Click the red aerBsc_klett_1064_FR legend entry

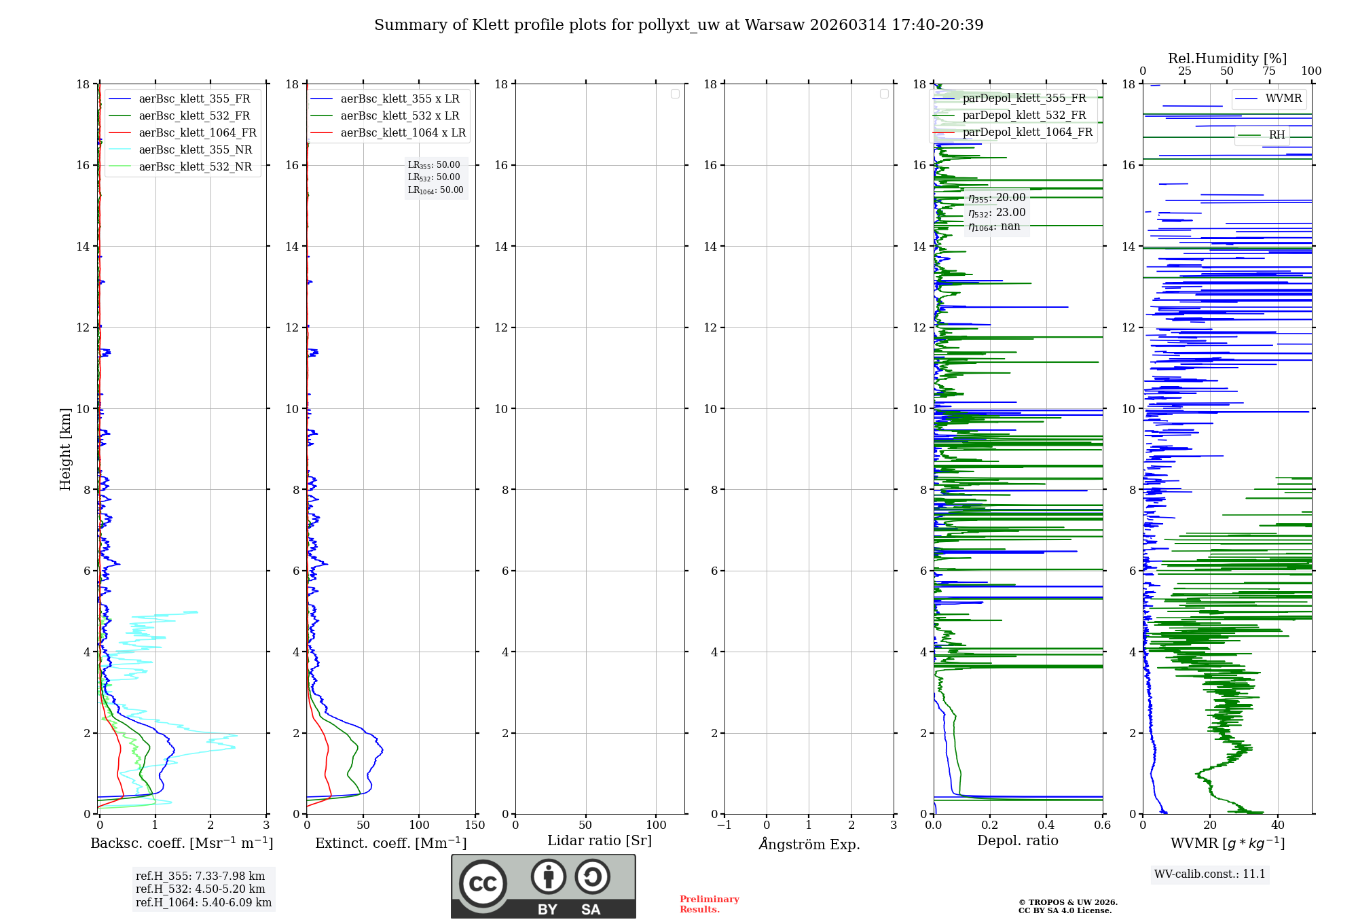[x=197, y=133]
